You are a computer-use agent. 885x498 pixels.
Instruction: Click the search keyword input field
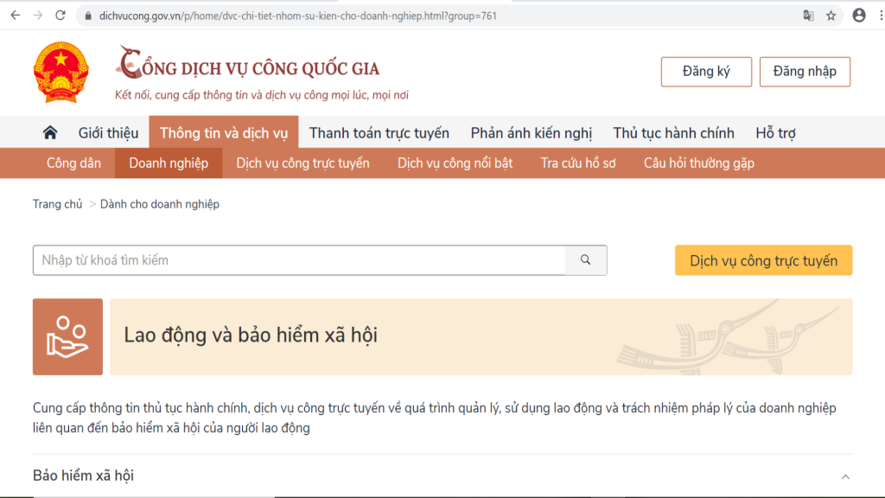click(294, 260)
